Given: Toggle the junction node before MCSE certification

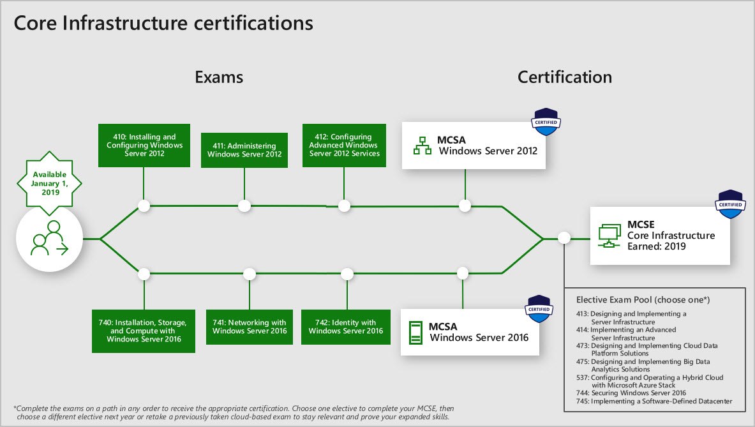Looking at the screenshot, I should (x=564, y=237).
